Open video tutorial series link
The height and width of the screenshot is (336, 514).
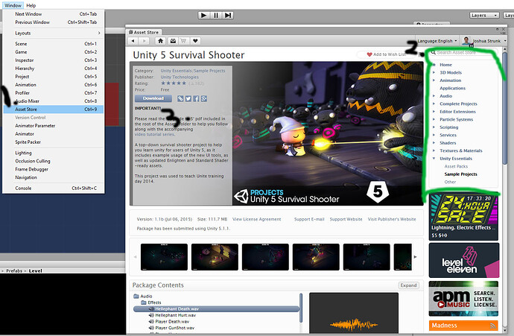154,134
